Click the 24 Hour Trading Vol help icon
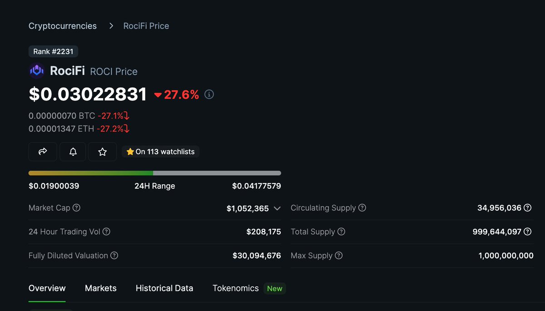Image resolution: width=545 pixels, height=311 pixels. tap(106, 232)
